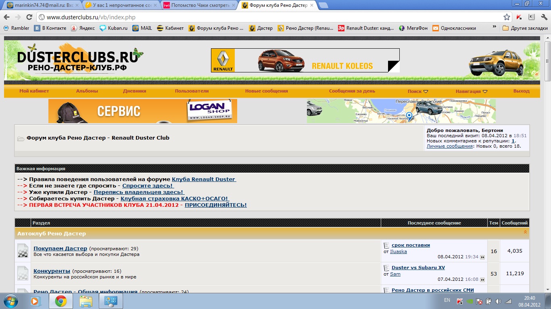Open Action Center flag icon in tray

479,301
